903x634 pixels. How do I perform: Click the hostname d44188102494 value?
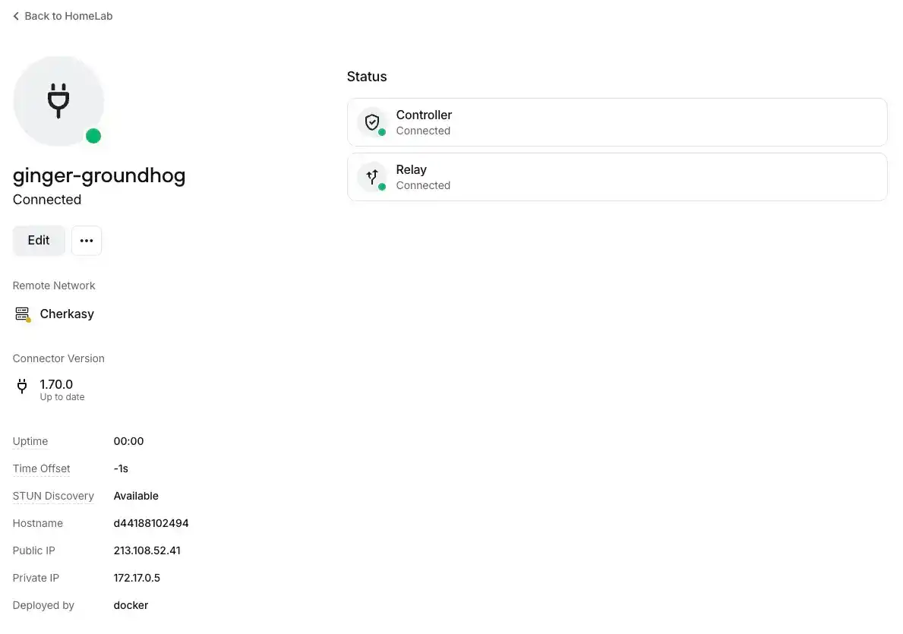[x=151, y=523]
